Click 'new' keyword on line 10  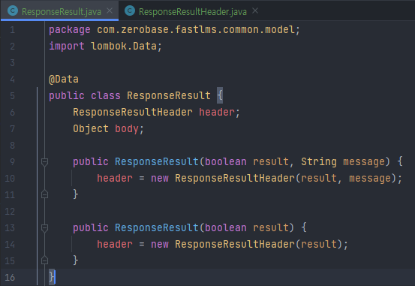(160, 178)
